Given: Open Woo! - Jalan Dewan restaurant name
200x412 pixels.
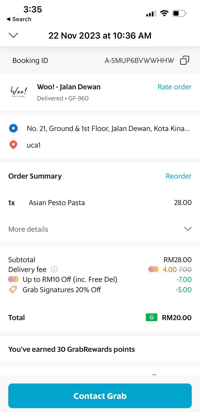Looking at the screenshot, I should tap(69, 87).
